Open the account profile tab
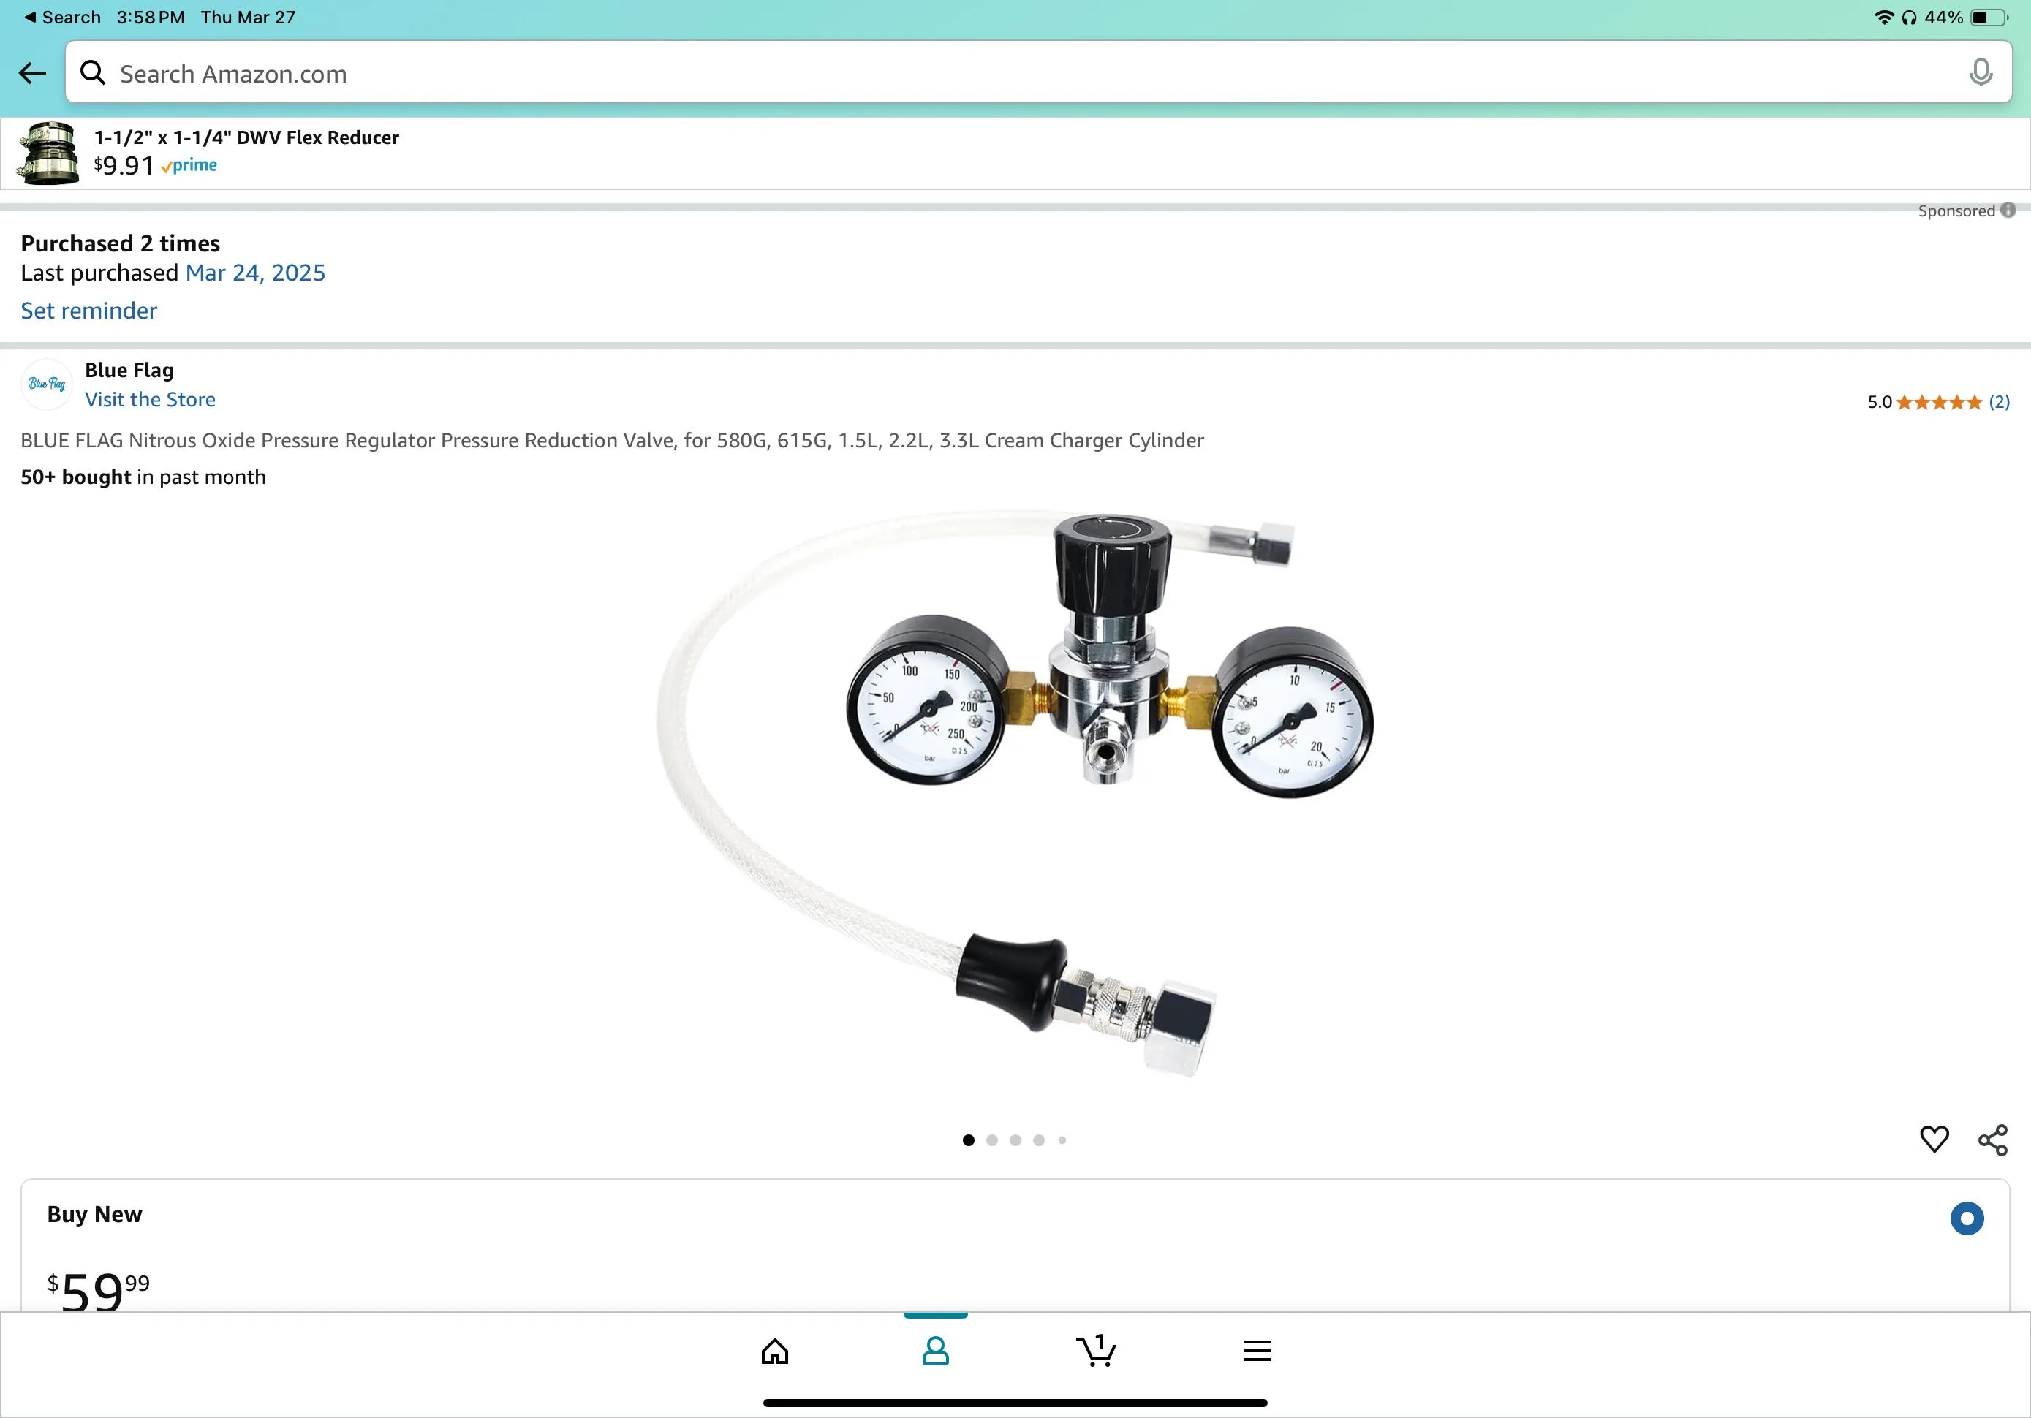The width and height of the screenshot is (2031, 1418). point(935,1351)
